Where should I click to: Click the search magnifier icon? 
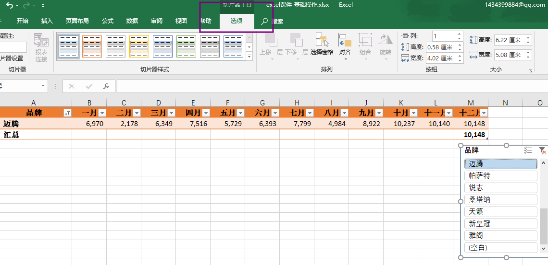click(264, 22)
